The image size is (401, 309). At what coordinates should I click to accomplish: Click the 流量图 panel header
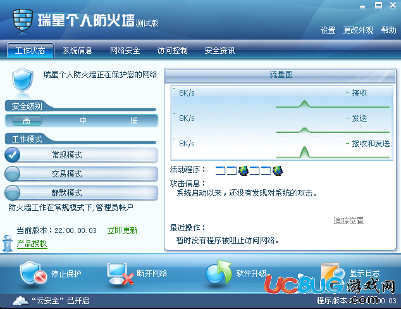coord(280,75)
